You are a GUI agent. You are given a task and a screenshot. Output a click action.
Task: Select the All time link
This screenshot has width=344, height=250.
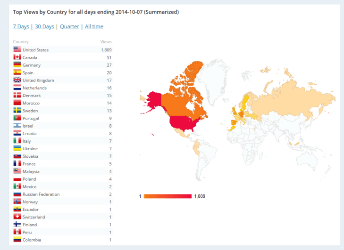click(94, 27)
